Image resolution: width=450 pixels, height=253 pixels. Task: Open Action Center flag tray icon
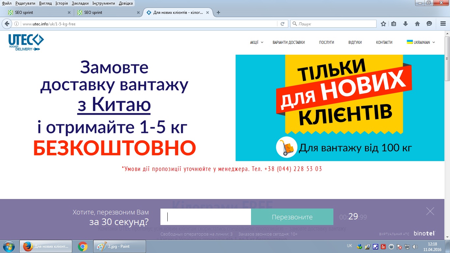(x=399, y=246)
